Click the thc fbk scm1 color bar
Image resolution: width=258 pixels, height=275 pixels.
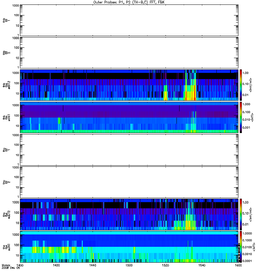coord(241,247)
